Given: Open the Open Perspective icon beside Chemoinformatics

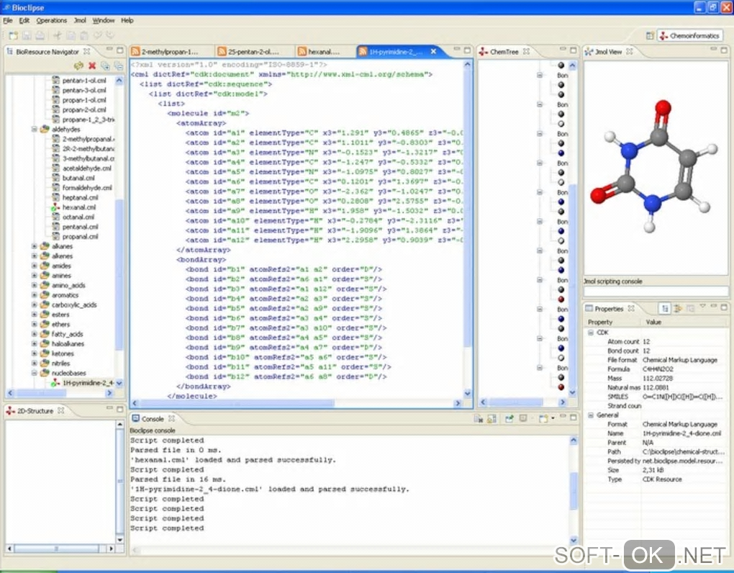Looking at the screenshot, I should click(x=650, y=35).
